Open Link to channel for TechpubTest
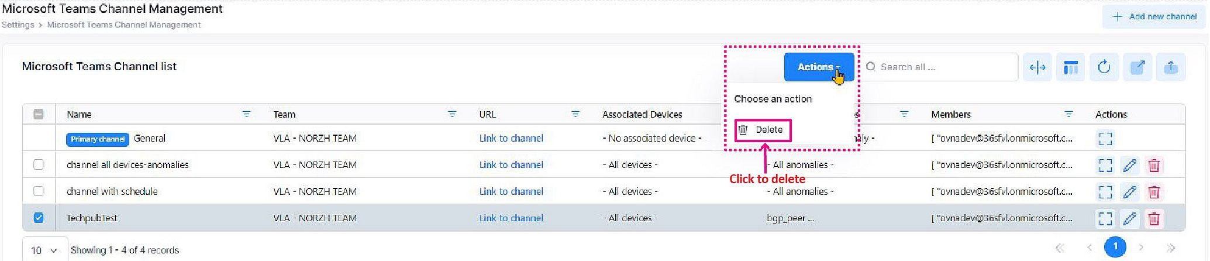 [511, 218]
